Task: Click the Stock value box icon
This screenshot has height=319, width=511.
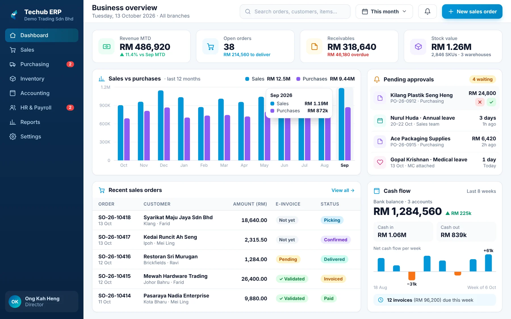Action: 418,47
